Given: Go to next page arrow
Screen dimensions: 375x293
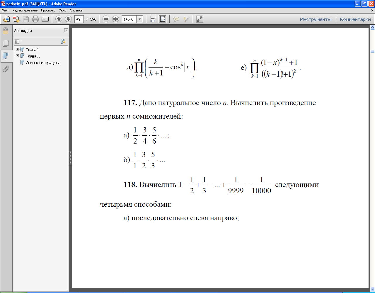Looking at the screenshot, I should 68,19.
